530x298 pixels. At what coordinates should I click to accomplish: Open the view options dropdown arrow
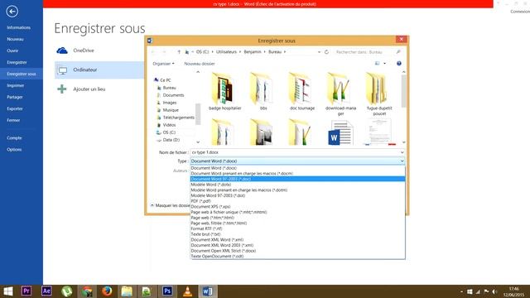click(384, 64)
